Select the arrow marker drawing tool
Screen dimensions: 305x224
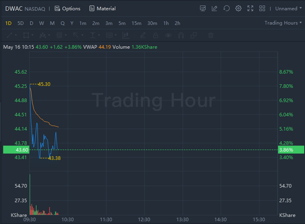coord(76,35)
